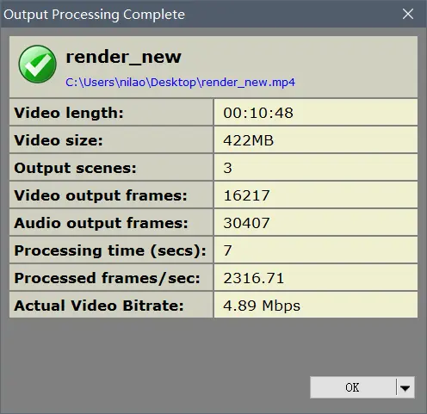Click the Video size value 422MB
Viewport: 427px width, 414px height.
[x=248, y=140]
